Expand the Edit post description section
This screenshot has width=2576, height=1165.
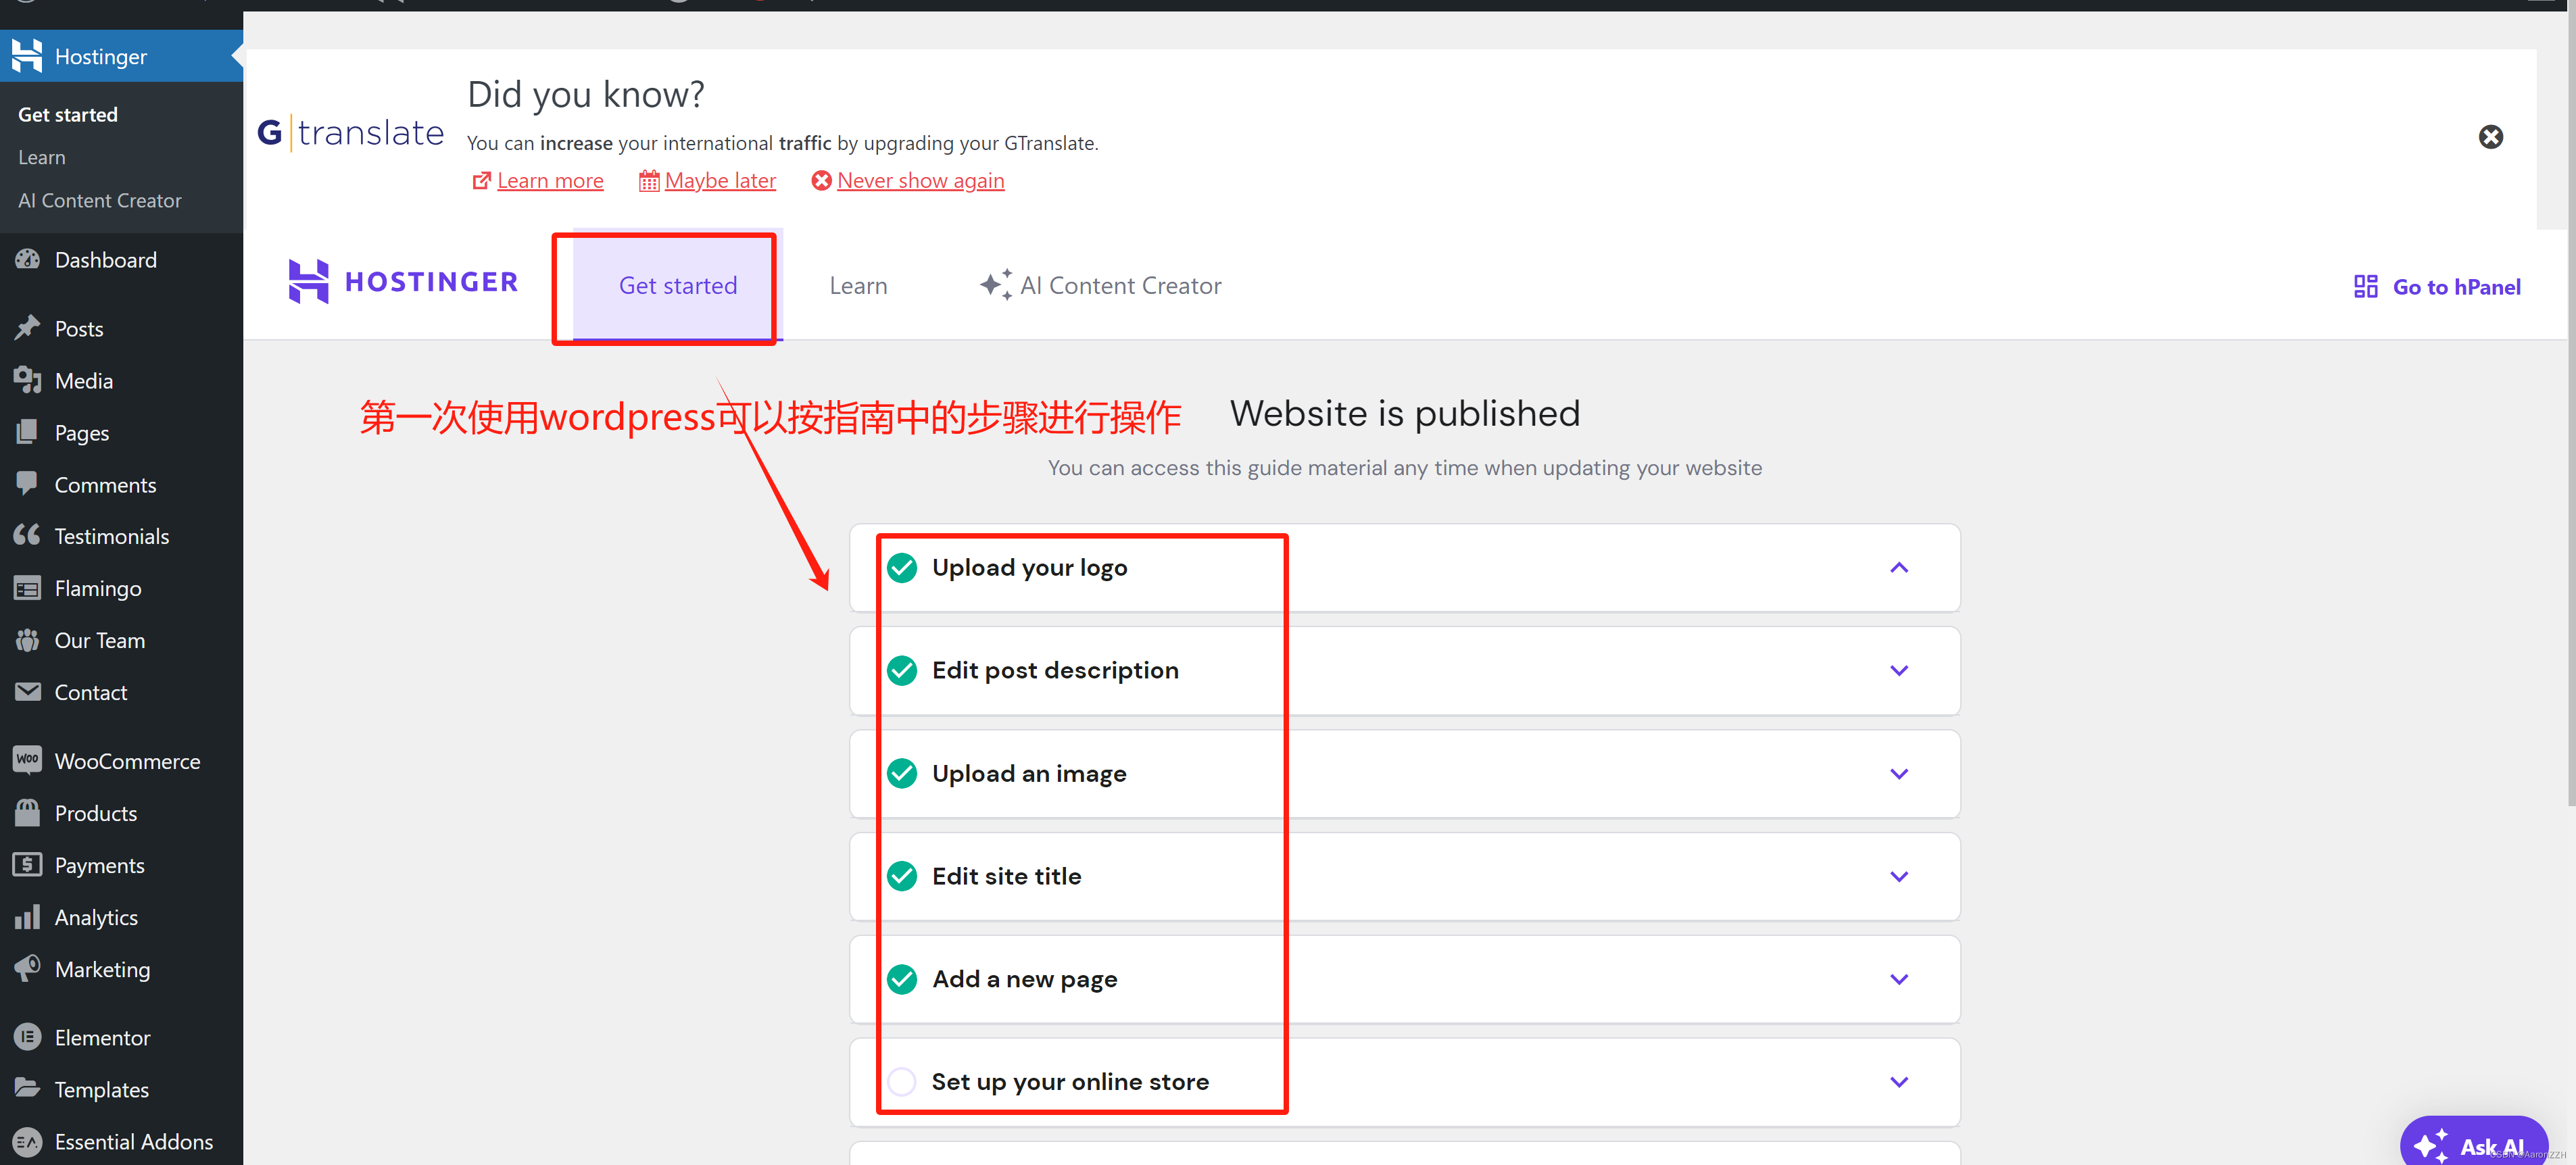tap(1898, 671)
